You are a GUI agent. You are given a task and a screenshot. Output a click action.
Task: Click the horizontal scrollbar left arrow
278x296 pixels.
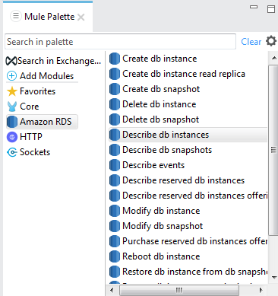click(x=112, y=290)
